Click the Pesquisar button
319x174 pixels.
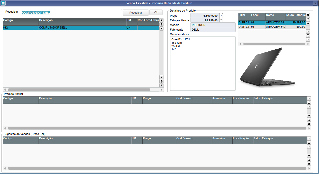[x=136, y=13]
